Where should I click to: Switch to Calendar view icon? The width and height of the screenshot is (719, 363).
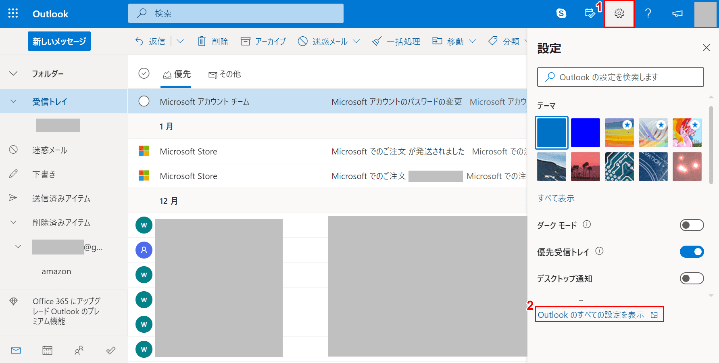[x=47, y=350]
